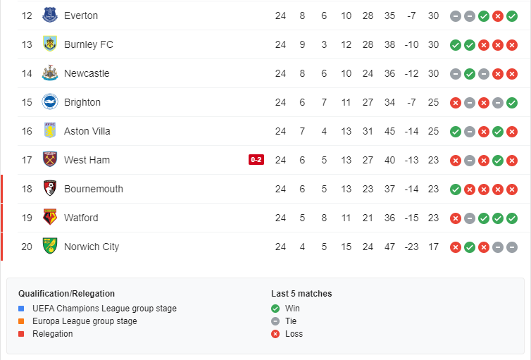The height and width of the screenshot is (360, 531).
Task: Click the Everton club crest
Action: click(49, 15)
